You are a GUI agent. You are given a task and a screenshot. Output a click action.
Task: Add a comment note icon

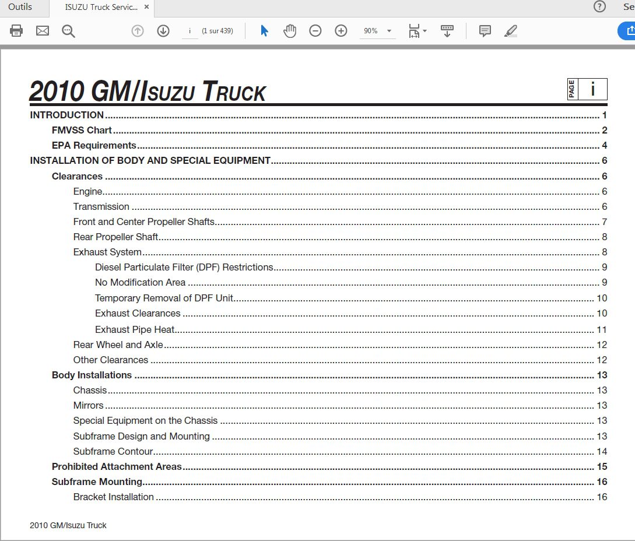tap(485, 31)
